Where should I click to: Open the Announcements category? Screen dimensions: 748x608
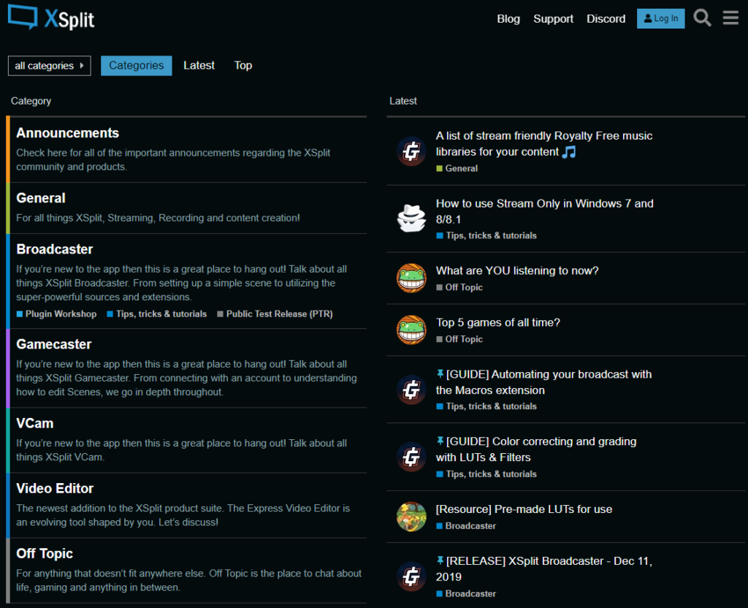pos(67,133)
